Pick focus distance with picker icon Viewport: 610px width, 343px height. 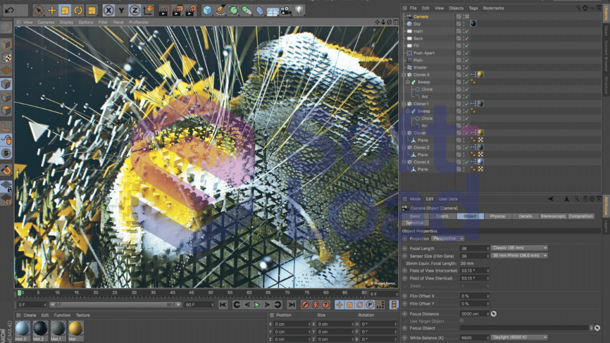494,314
